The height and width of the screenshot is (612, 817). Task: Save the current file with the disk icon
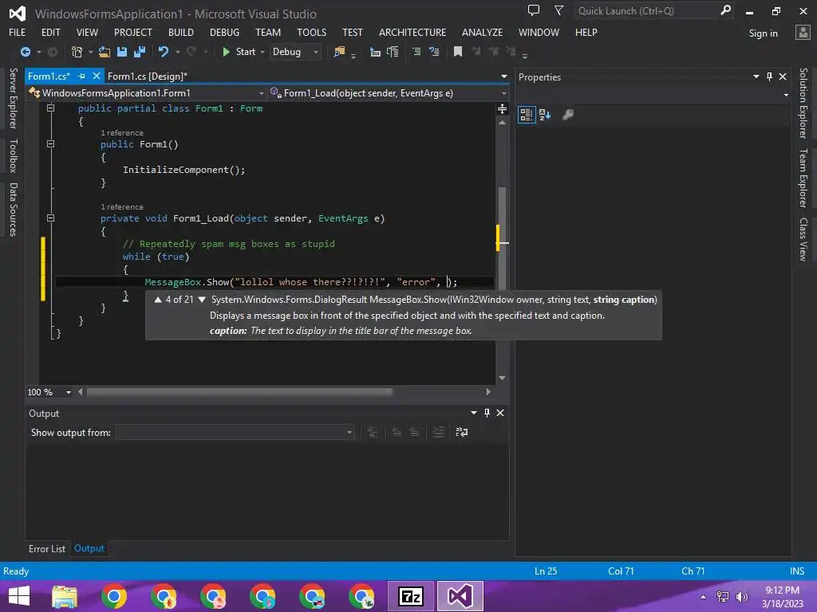coord(122,52)
